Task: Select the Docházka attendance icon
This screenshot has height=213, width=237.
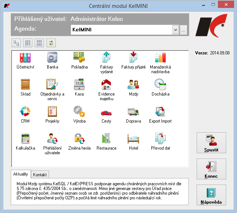Action: click(x=160, y=87)
